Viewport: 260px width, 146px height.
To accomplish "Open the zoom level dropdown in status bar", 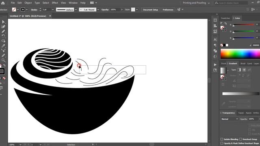I will pos(20,145).
